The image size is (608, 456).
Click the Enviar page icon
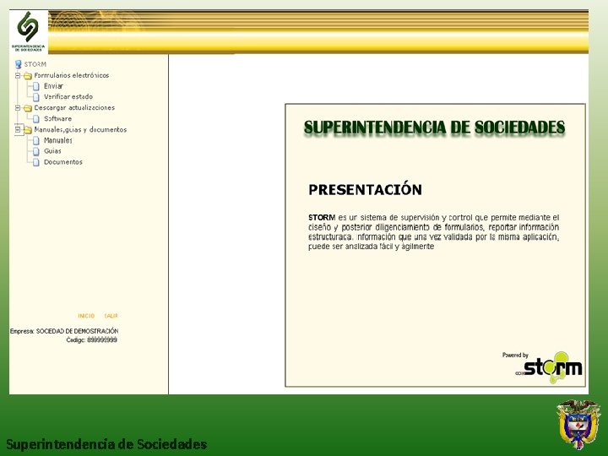coord(36,86)
